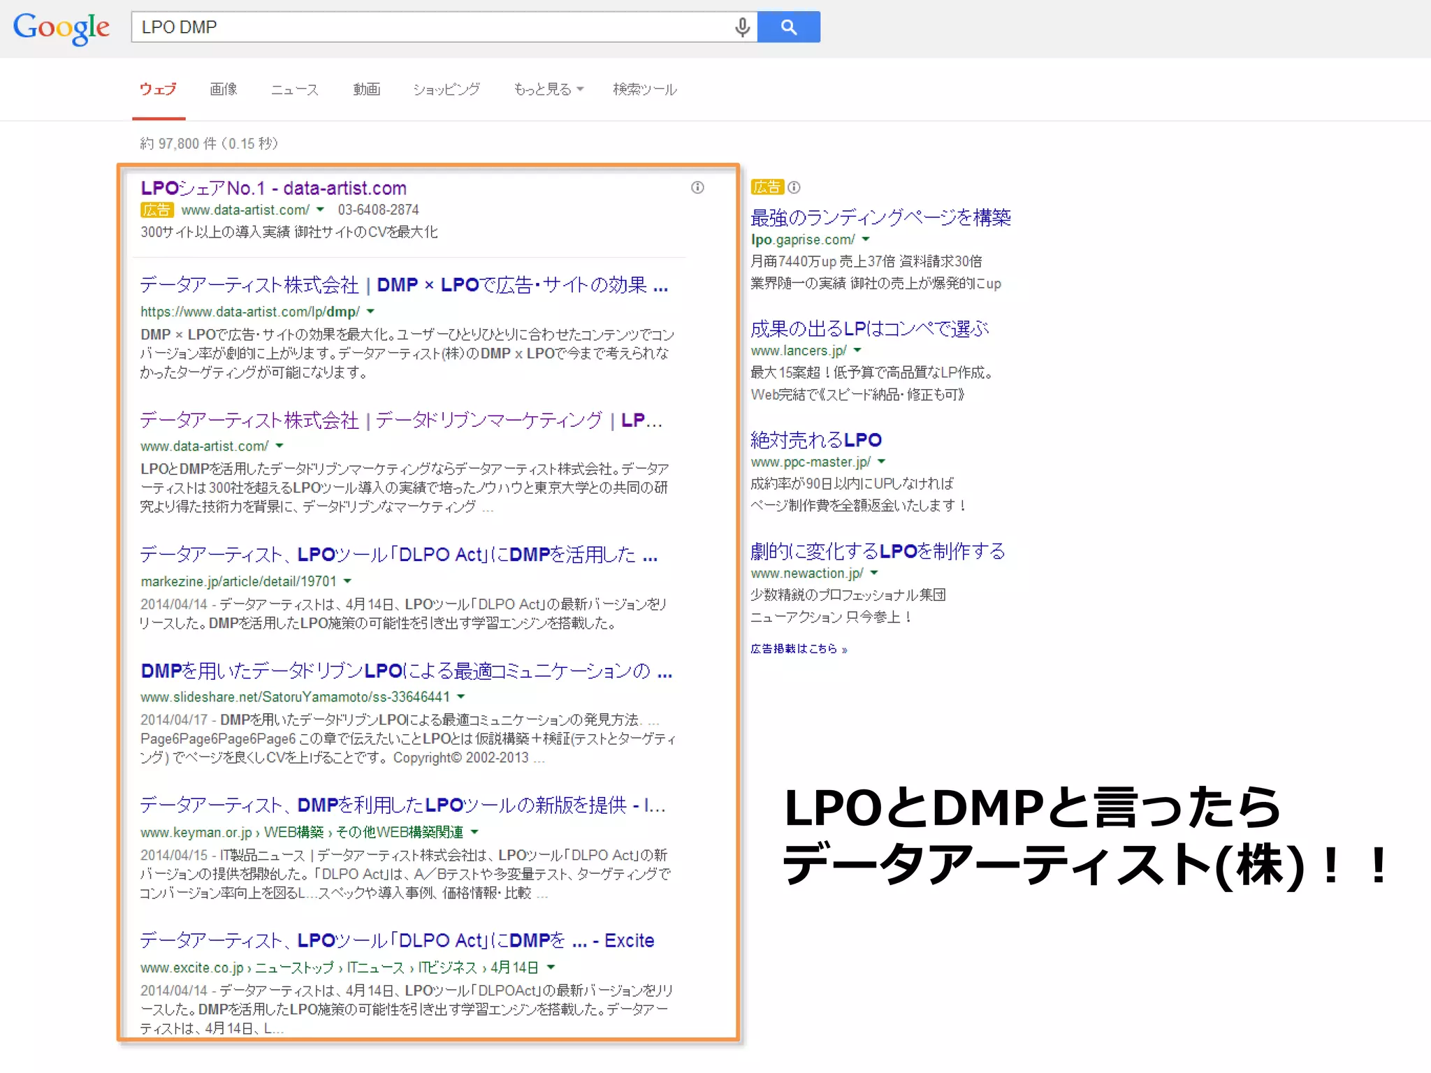Expand arrow beside lpo.gaprise.com/

click(x=866, y=240)
